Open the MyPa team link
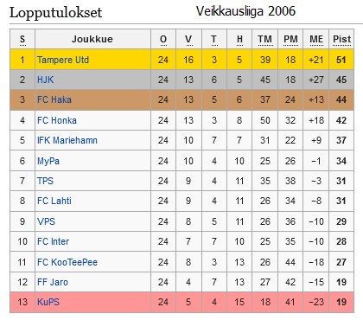 point(48,161)
